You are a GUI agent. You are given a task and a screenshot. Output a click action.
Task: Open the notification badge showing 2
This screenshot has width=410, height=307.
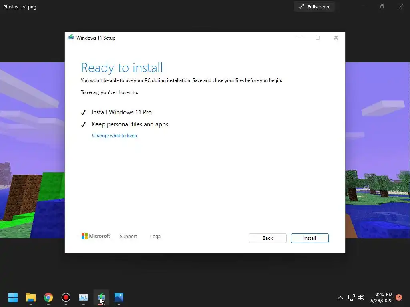(399, 297)
